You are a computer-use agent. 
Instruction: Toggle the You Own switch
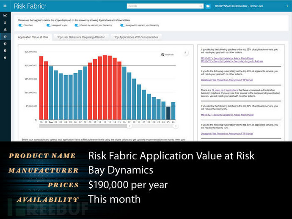21,25
